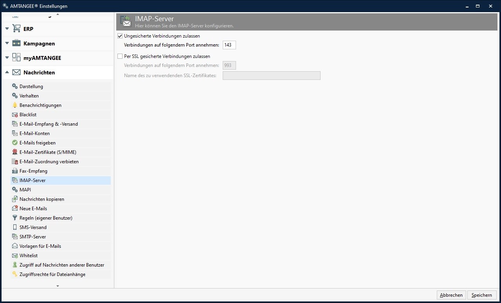Click the user icon for Zugriff auf Nachrichten anderer Benutzer
Image resolution: width=501 pixels, height=303 pixels.
pyautogui.click(x=15, y=265)
